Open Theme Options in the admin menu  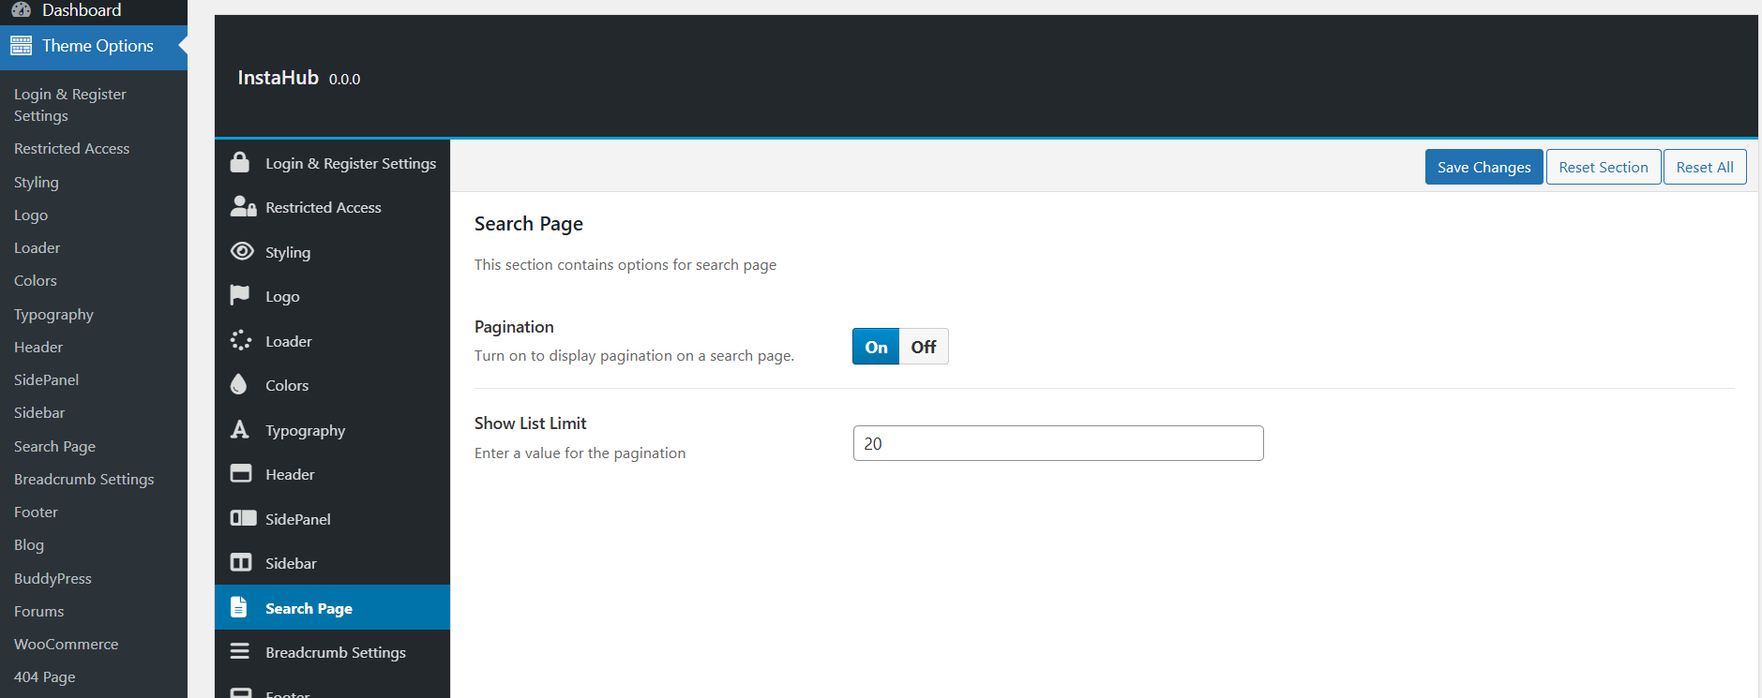[98, 46]
